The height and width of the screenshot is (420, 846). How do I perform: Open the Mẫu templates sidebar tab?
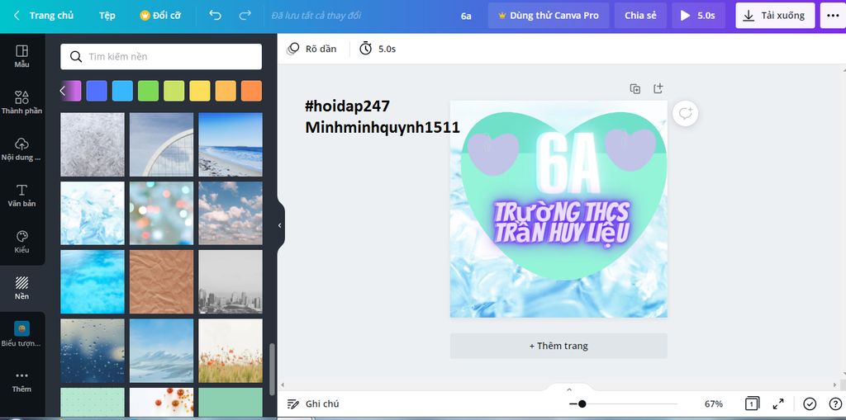[x=22, y=57]
